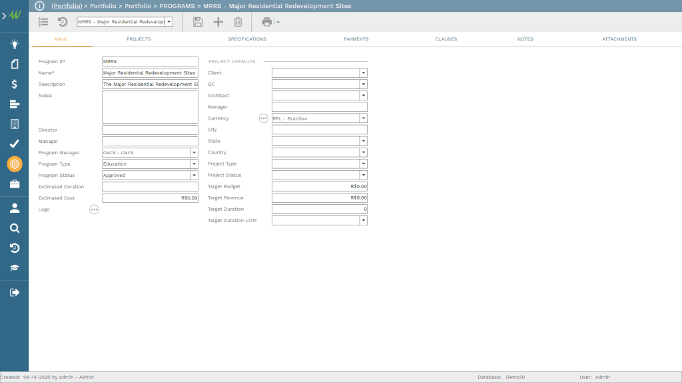
Task: Click the Logo ellipsis button
Action: 94,209
